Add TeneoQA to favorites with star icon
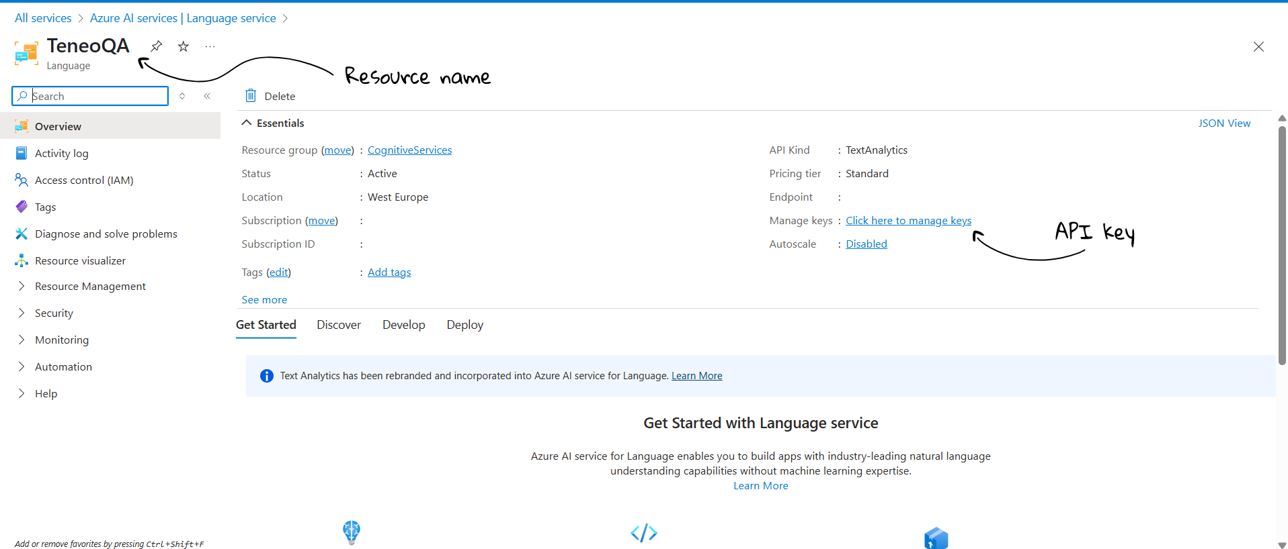 [184, 46]
